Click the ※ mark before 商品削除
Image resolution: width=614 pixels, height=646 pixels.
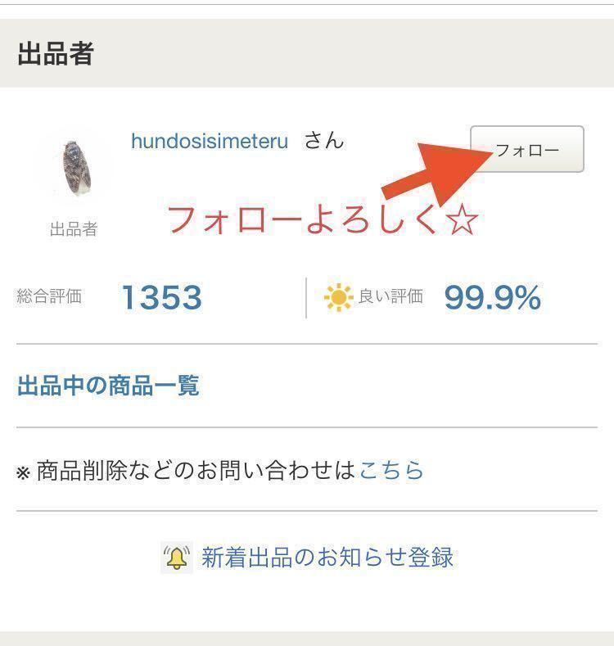pyautogui.click(x=23, y=472)
